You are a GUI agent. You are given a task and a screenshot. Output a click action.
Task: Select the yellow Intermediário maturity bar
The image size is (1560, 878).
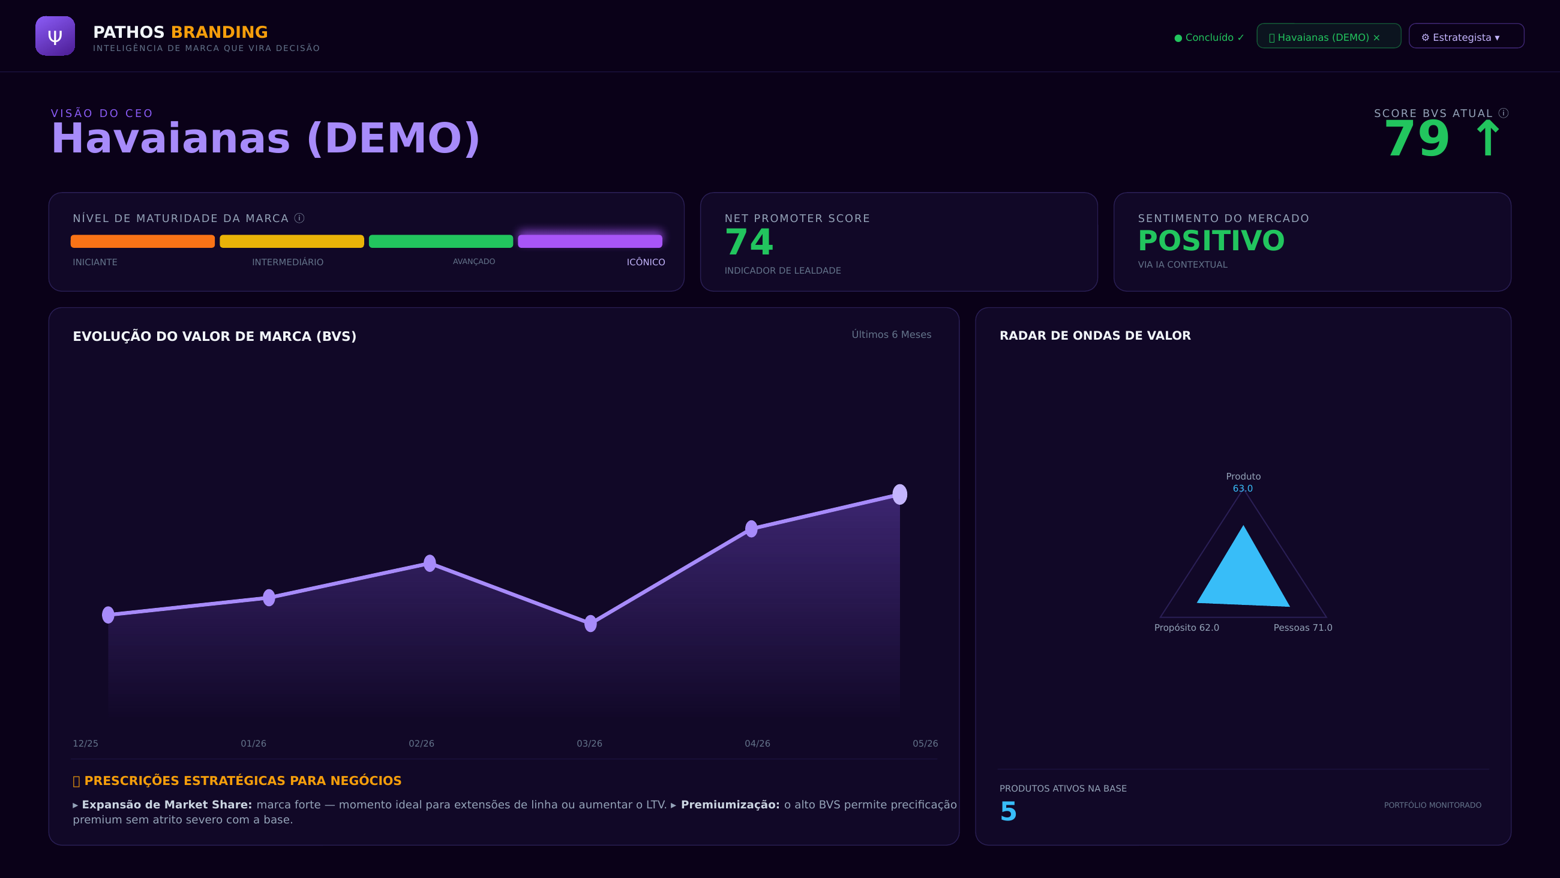coord(291,241)
